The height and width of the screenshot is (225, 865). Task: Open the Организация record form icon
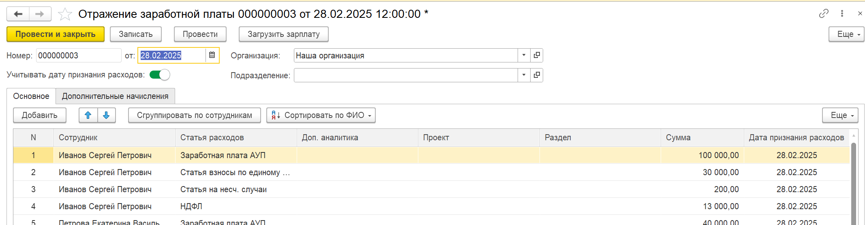pyautogui.click(x=537, y=55)
